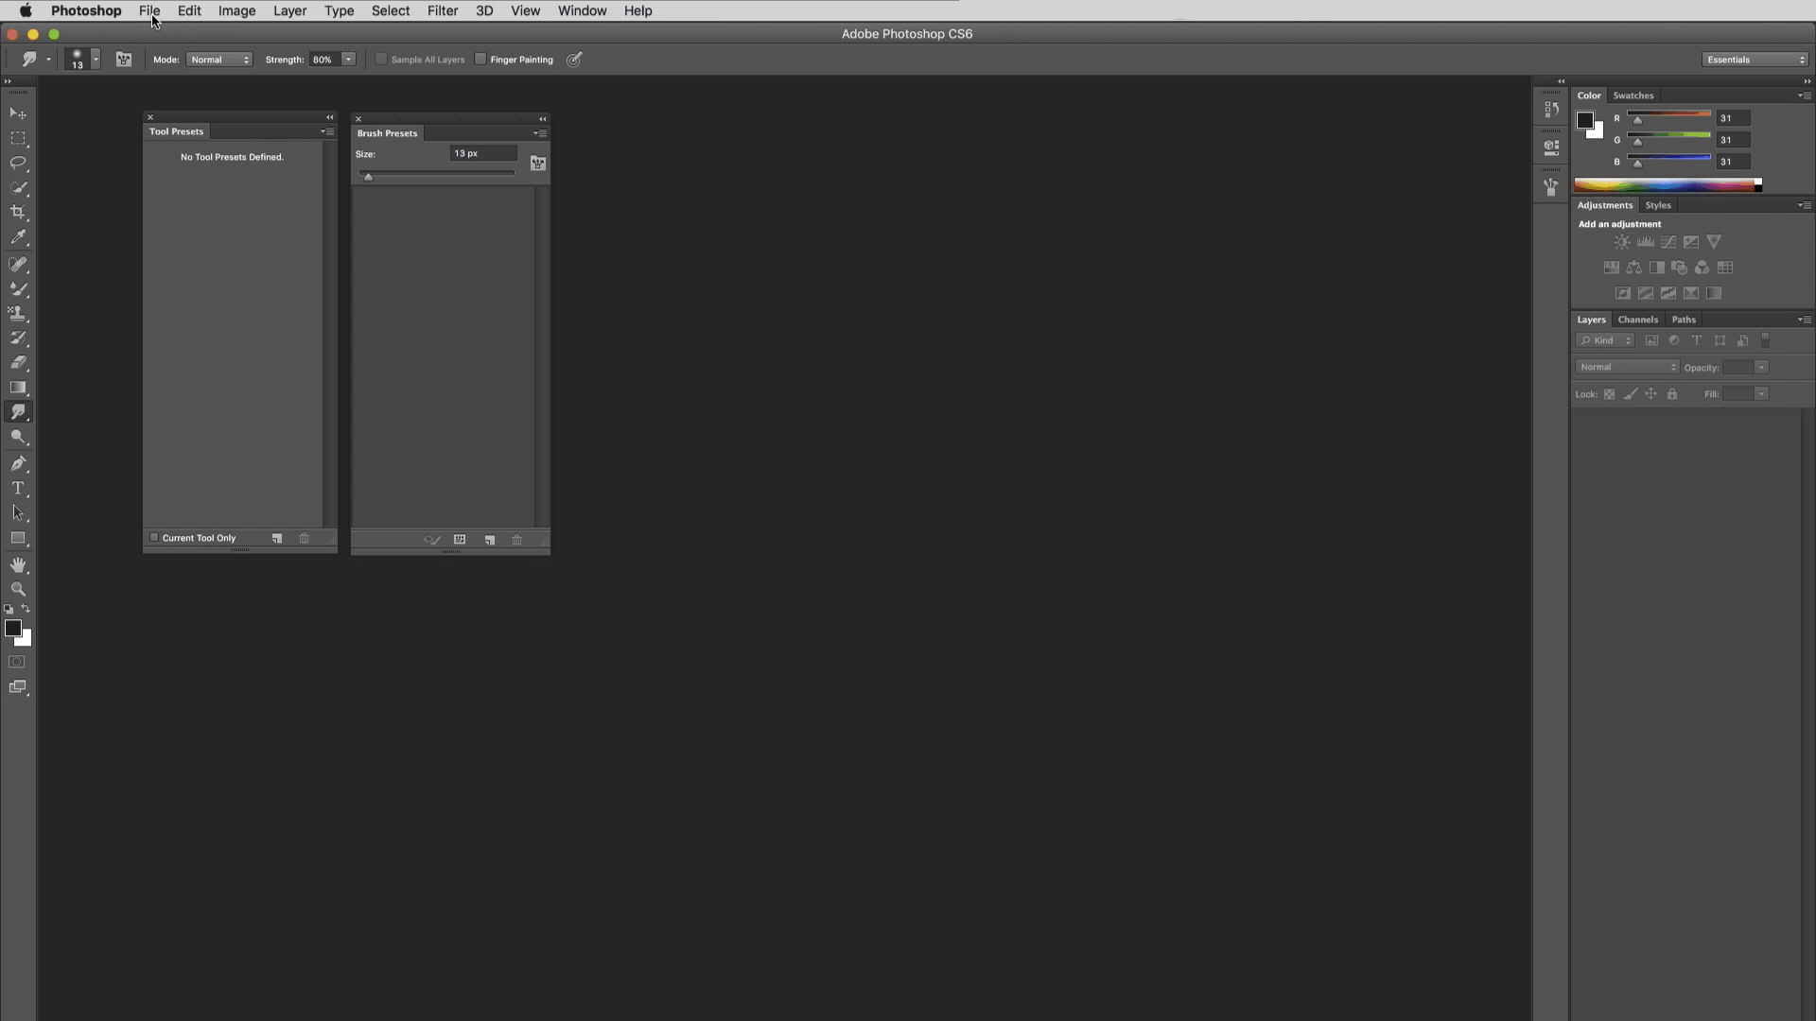Enable Sample All Layers checkbox

coord(381,60)
